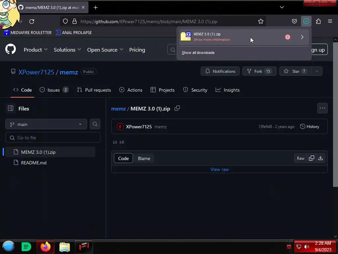
Task: Switch to the Pull requests tab
Action: [94, 90]
